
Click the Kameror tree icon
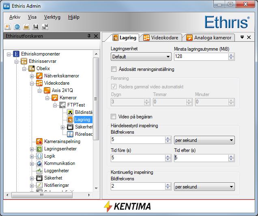click(x=55, y=98)
